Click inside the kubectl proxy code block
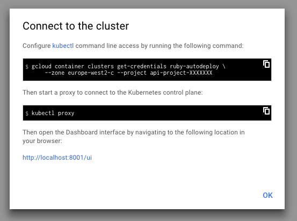The height and width of the screenshot is (221, 297). click(x=147, y=113)
